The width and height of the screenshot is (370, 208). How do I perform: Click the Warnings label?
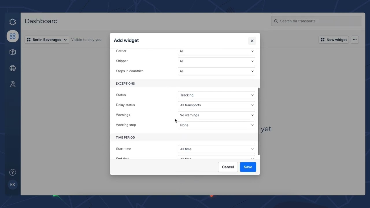[123, 115]
